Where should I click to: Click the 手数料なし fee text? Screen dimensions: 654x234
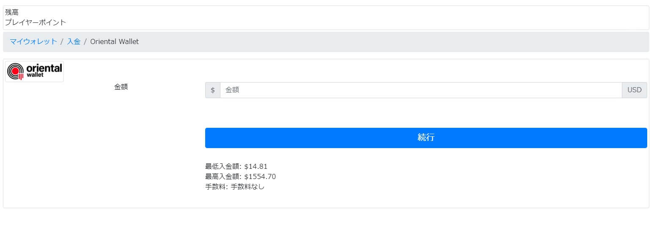[247, 187]
